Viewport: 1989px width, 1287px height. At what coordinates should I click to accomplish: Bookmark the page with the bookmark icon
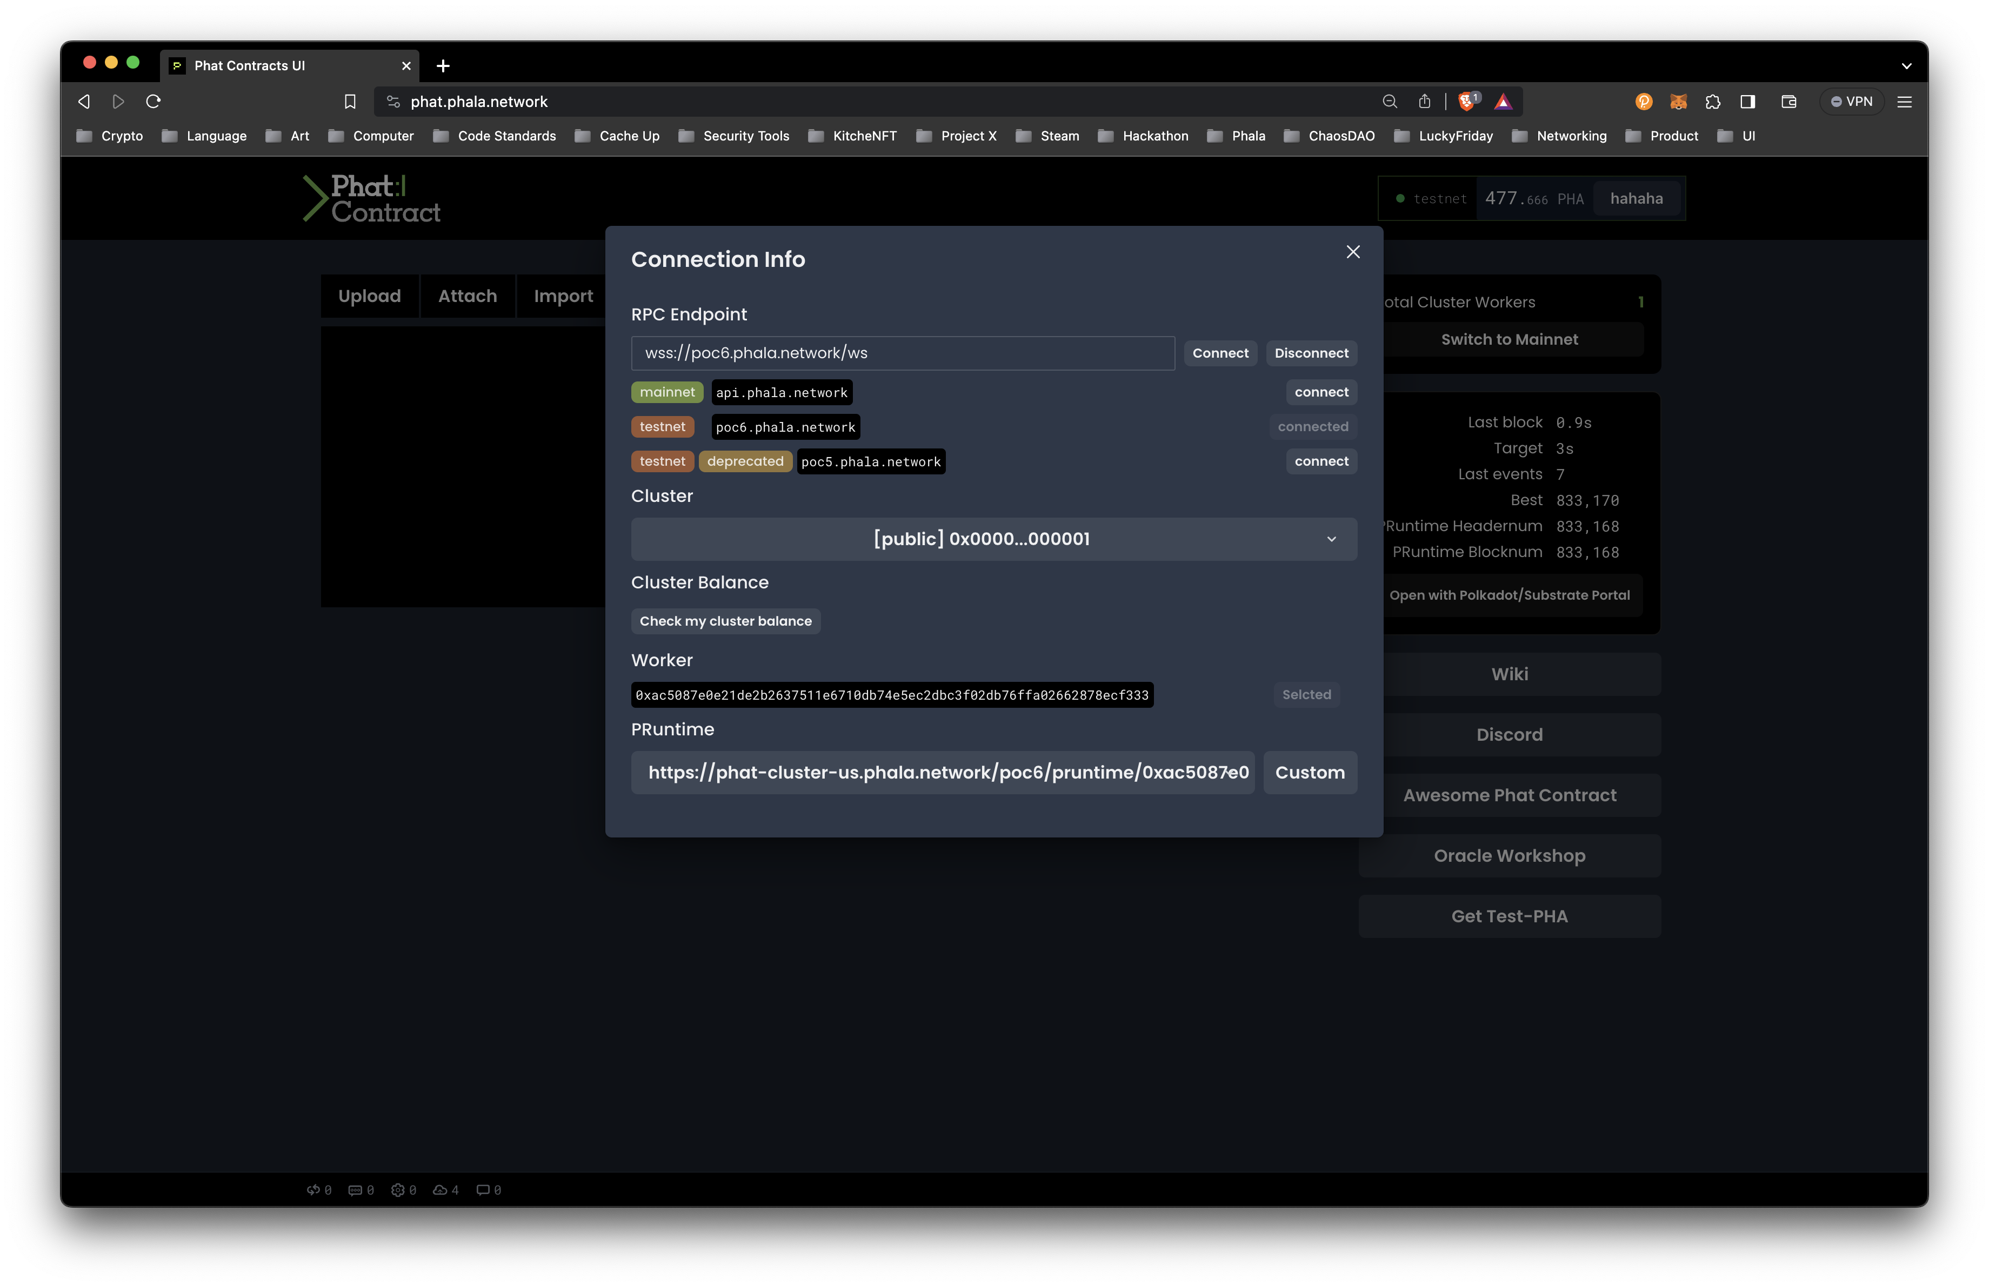tap(350, 102)
